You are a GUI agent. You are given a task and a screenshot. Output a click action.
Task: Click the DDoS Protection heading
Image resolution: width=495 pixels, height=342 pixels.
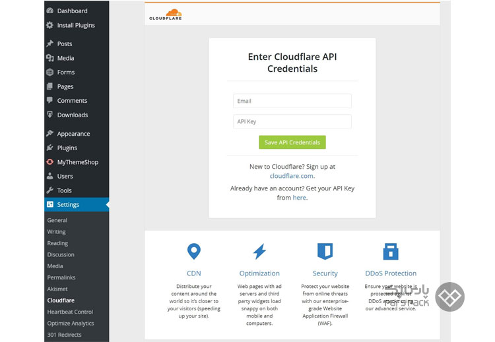tap(391, 273)
